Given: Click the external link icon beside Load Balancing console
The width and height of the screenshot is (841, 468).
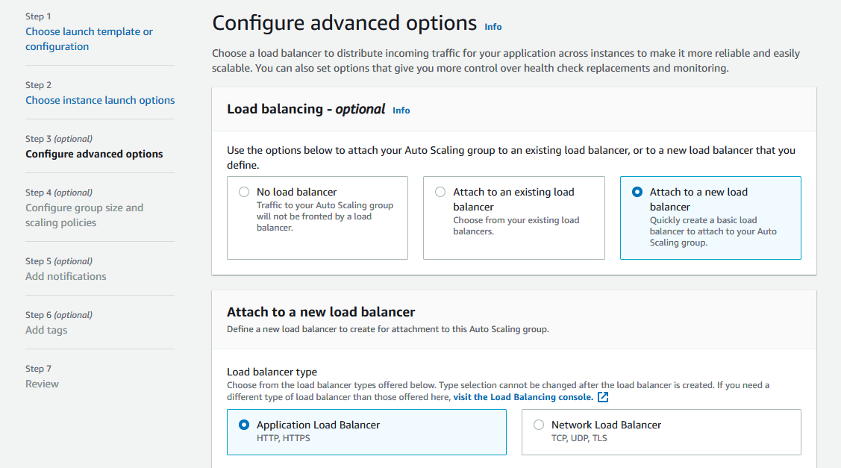Looking at the screenshot, I should (603, 397).
